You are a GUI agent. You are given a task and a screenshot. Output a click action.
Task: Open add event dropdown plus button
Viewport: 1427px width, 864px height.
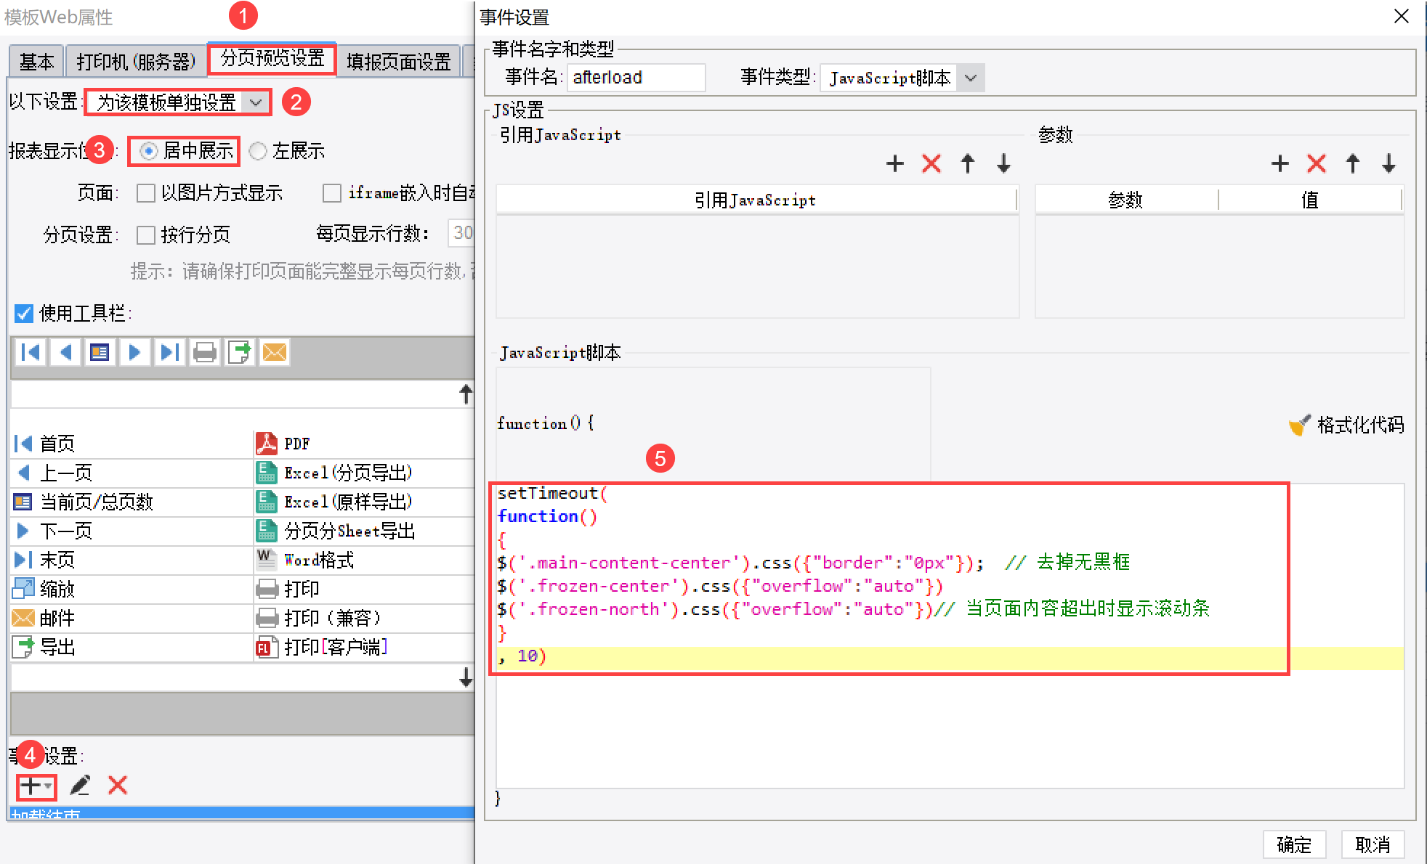(x=36, y=786)
